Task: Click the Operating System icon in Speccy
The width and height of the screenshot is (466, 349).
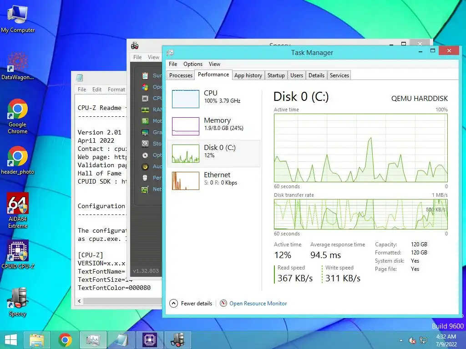Action: 145,87
